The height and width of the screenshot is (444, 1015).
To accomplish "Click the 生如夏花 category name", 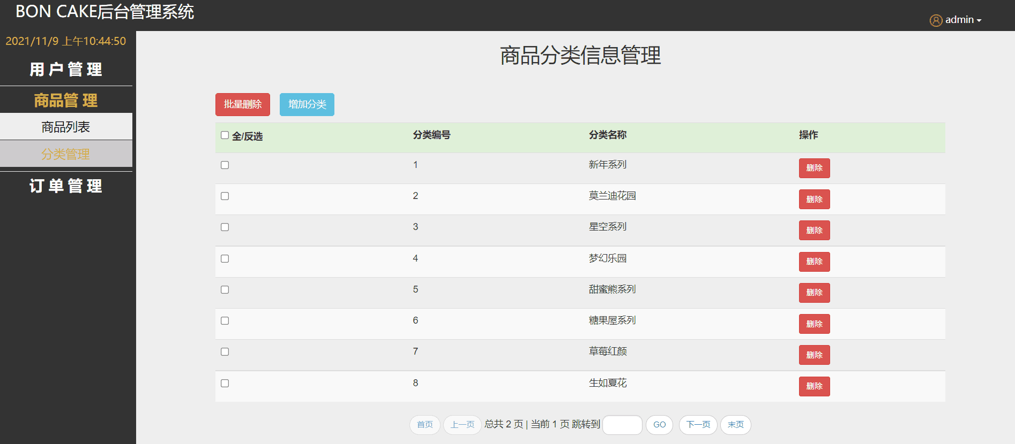I will [608, 383].
